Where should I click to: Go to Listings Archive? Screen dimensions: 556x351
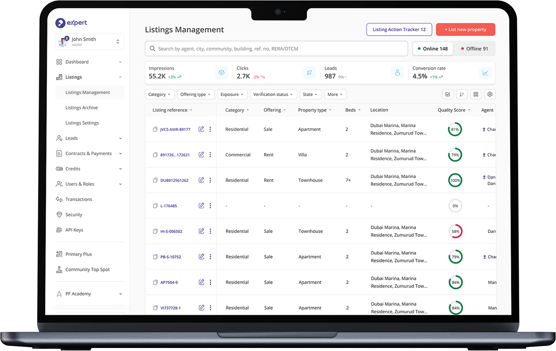coord(82,108)
